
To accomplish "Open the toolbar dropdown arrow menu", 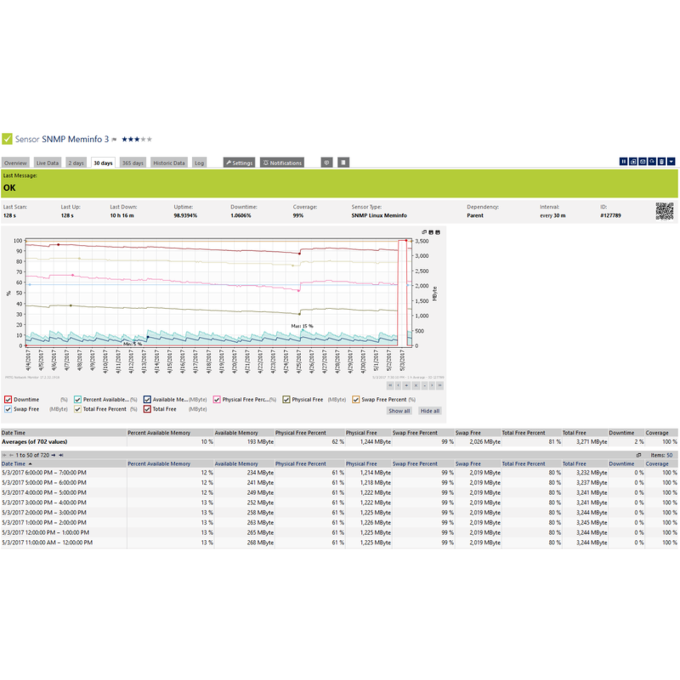I will (671, 161).
